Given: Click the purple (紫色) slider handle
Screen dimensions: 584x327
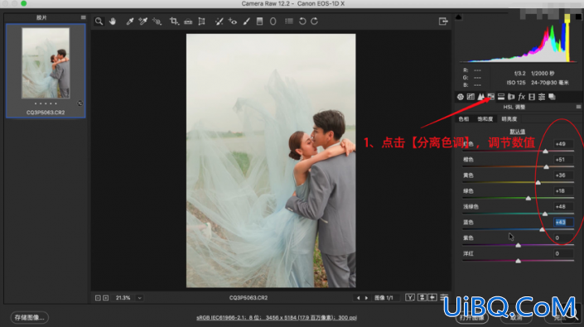Looking at the screenshot, I should click(518, 245).
